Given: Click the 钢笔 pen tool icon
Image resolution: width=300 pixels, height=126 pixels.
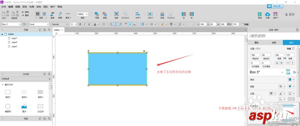Looking at the screenshot, I should click(x=60, y=14).
